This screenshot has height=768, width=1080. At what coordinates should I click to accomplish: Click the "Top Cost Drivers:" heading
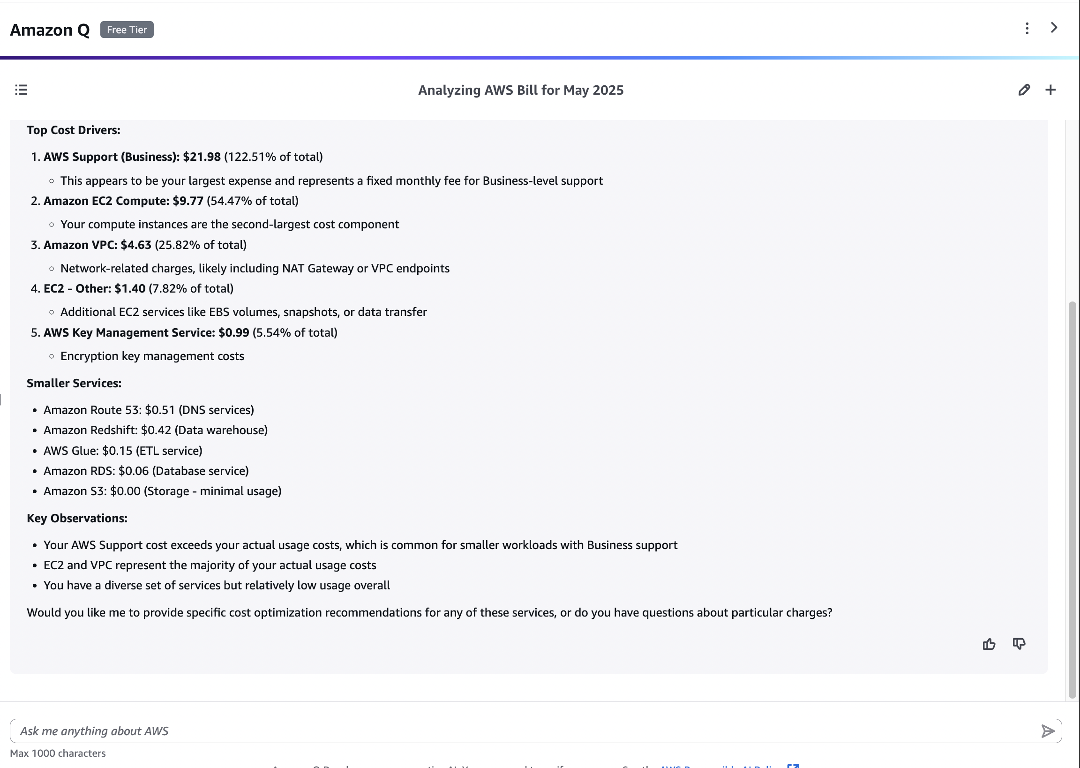pos(73,130)
